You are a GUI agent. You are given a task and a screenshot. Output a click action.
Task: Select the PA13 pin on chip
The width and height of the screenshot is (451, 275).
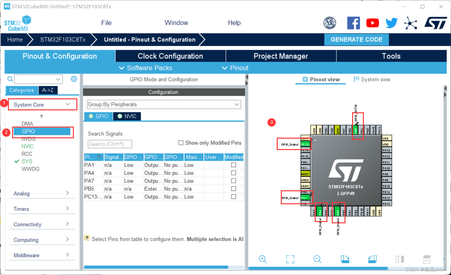click(387, 150)
